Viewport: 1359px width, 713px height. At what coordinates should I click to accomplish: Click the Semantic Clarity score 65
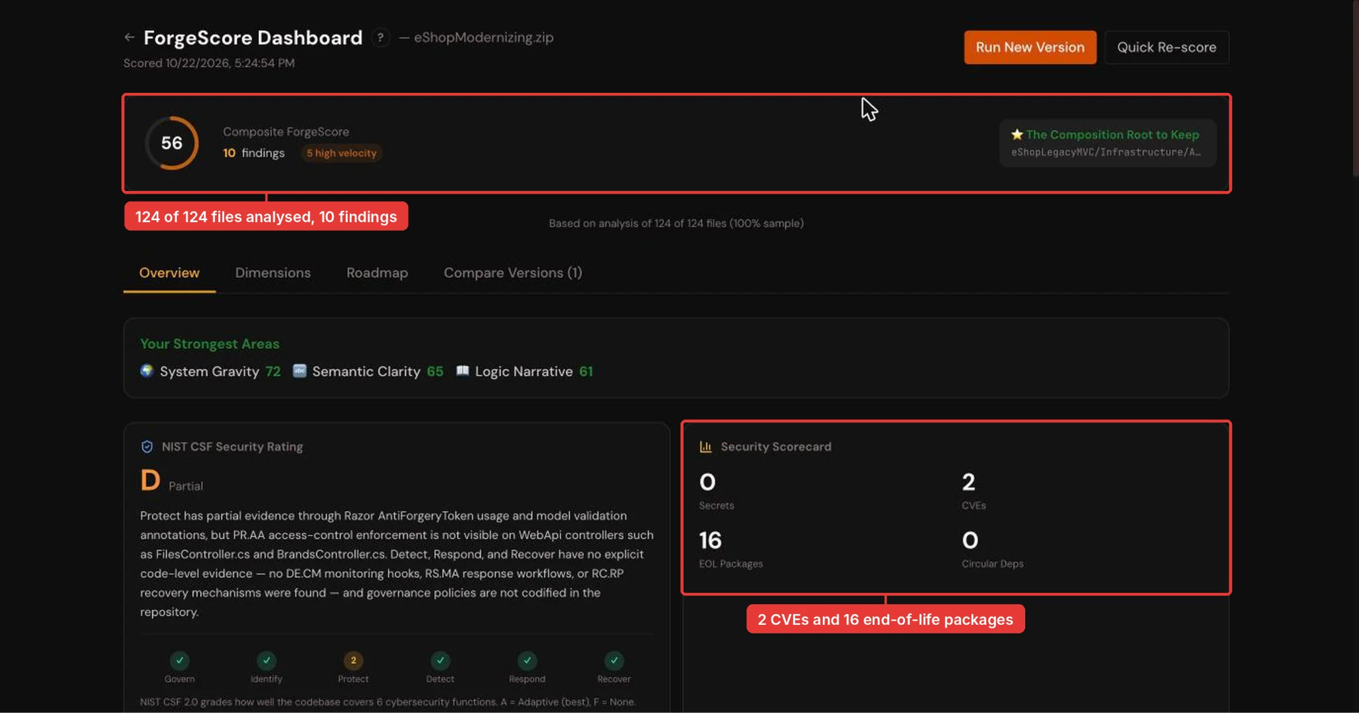[435, 371]
